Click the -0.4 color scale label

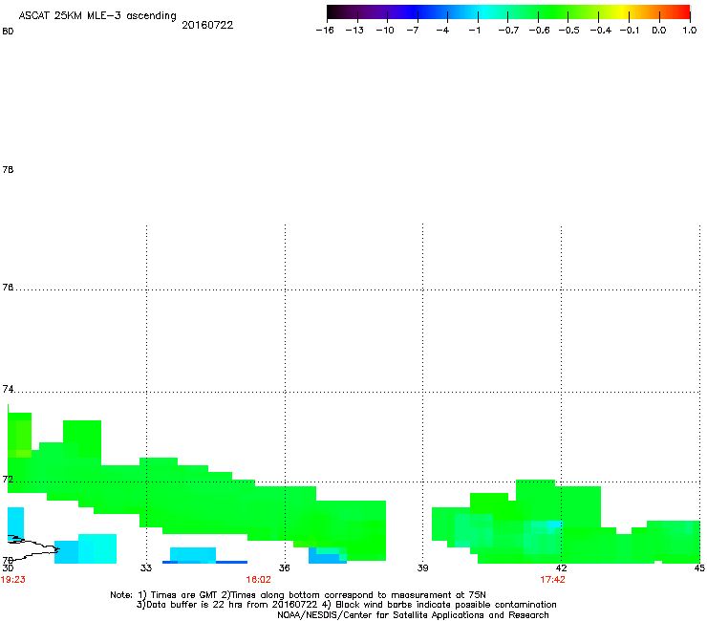pyautogui.click(x=601, y=31)
